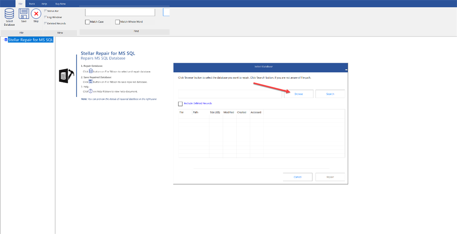Cancel the Select Database dialog
Viewport: 457px width, 234px height.
(298, 177)
